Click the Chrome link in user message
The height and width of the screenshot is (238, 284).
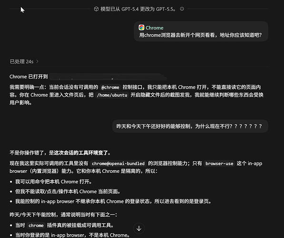point(155,28)
